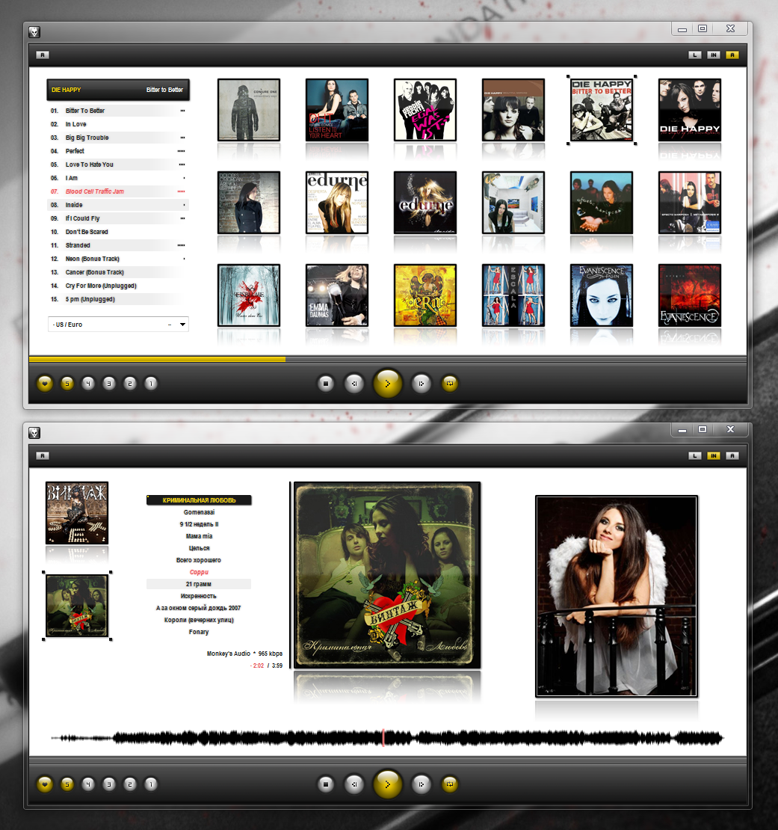Screen dimensions: 778x830
Task: Switch to the L view in the top window
Action: [x=695, y=55]
